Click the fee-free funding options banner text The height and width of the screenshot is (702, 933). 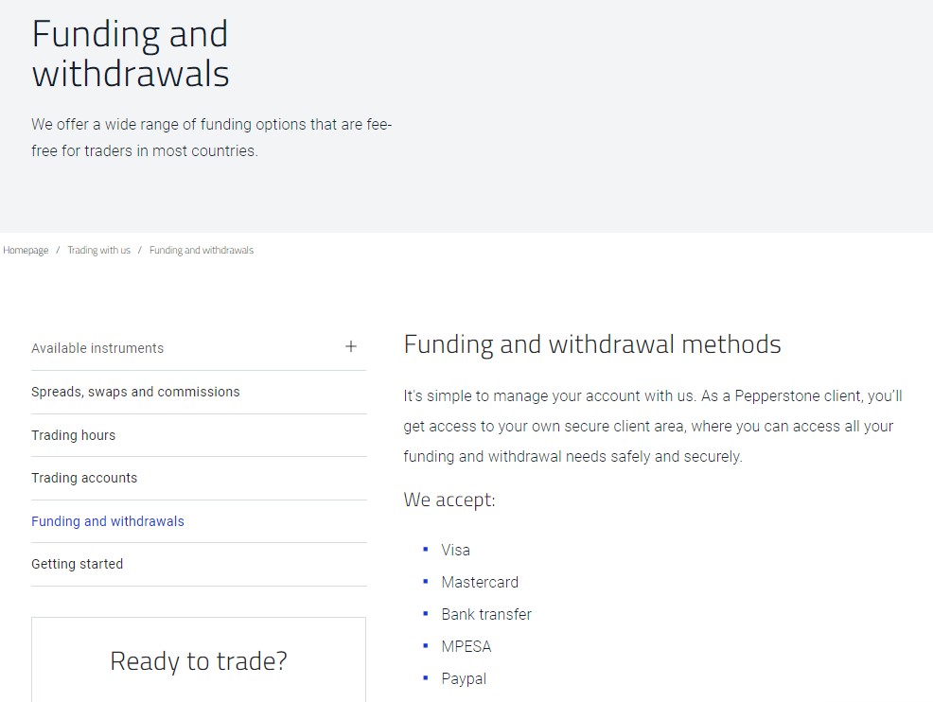[x=211, y=137]
